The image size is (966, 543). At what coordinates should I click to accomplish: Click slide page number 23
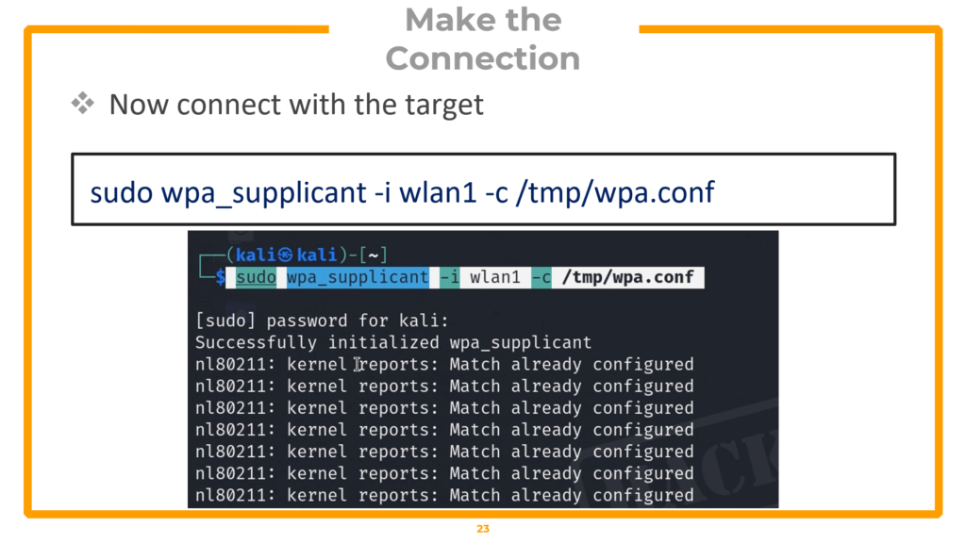(x=483, y=530)
